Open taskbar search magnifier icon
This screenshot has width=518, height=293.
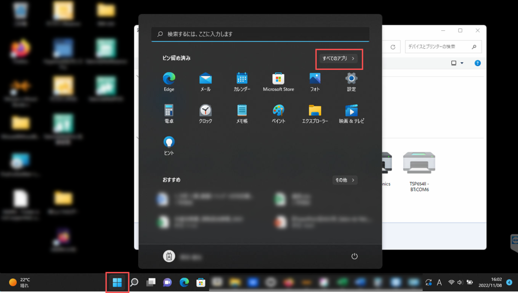134,282
